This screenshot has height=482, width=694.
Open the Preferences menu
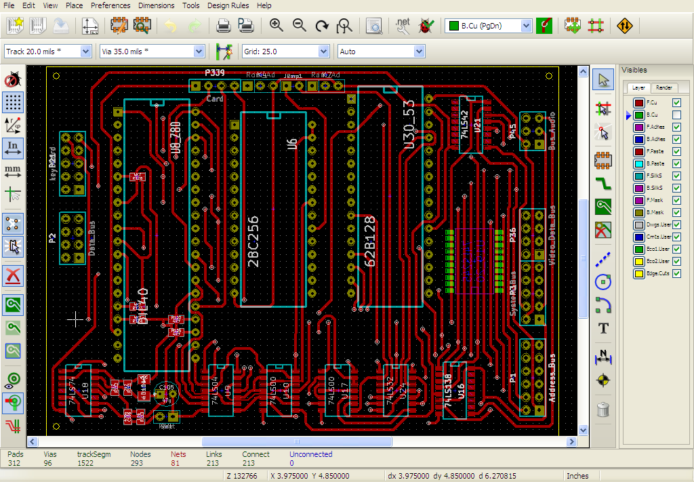pos(110,5)
